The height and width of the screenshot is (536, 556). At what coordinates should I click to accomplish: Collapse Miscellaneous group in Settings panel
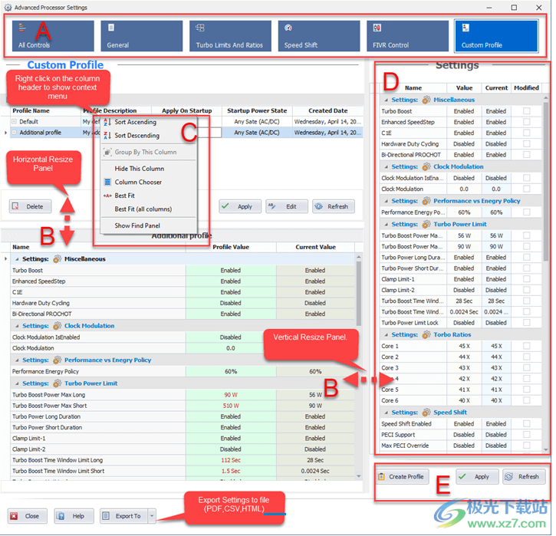(x=387, y=100)
